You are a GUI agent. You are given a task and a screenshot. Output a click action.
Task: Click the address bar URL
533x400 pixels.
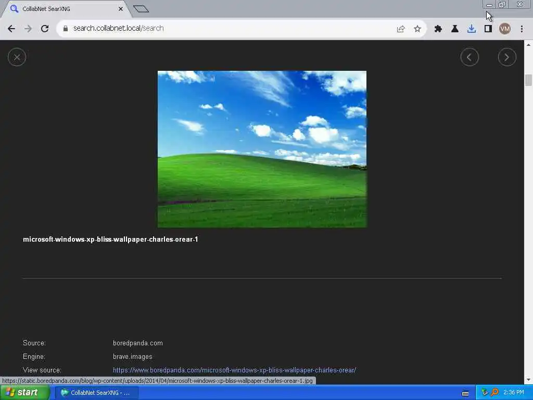118,28
